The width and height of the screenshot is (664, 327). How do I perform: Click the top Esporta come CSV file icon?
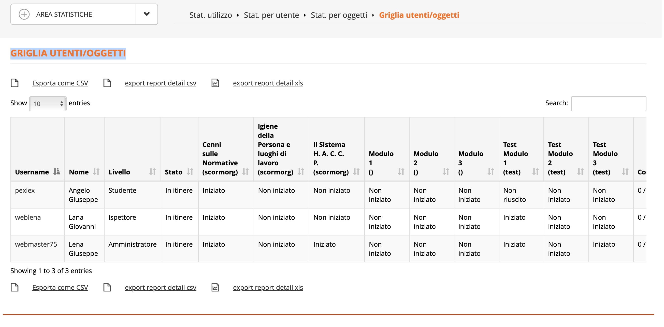point(15,83)
